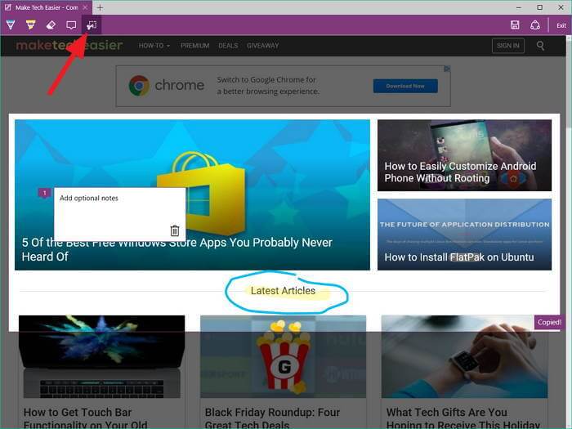This screenshot has width=572, height=429.
Task: Open the Touch Bar MacBook thumbnail
Action: click(102, 356)
